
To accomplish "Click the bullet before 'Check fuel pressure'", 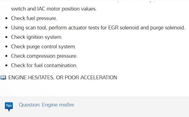I will click(6, 18).
